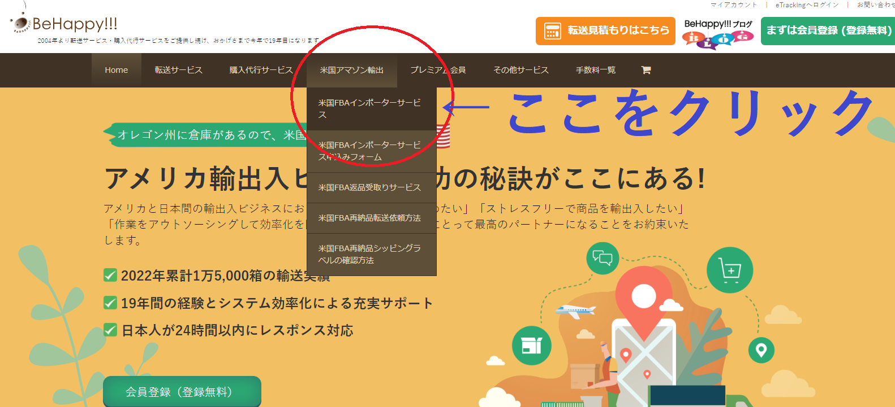Click text 19年間の経験とシステム効率化による充実サポート
895x407 pixels.
277,303
